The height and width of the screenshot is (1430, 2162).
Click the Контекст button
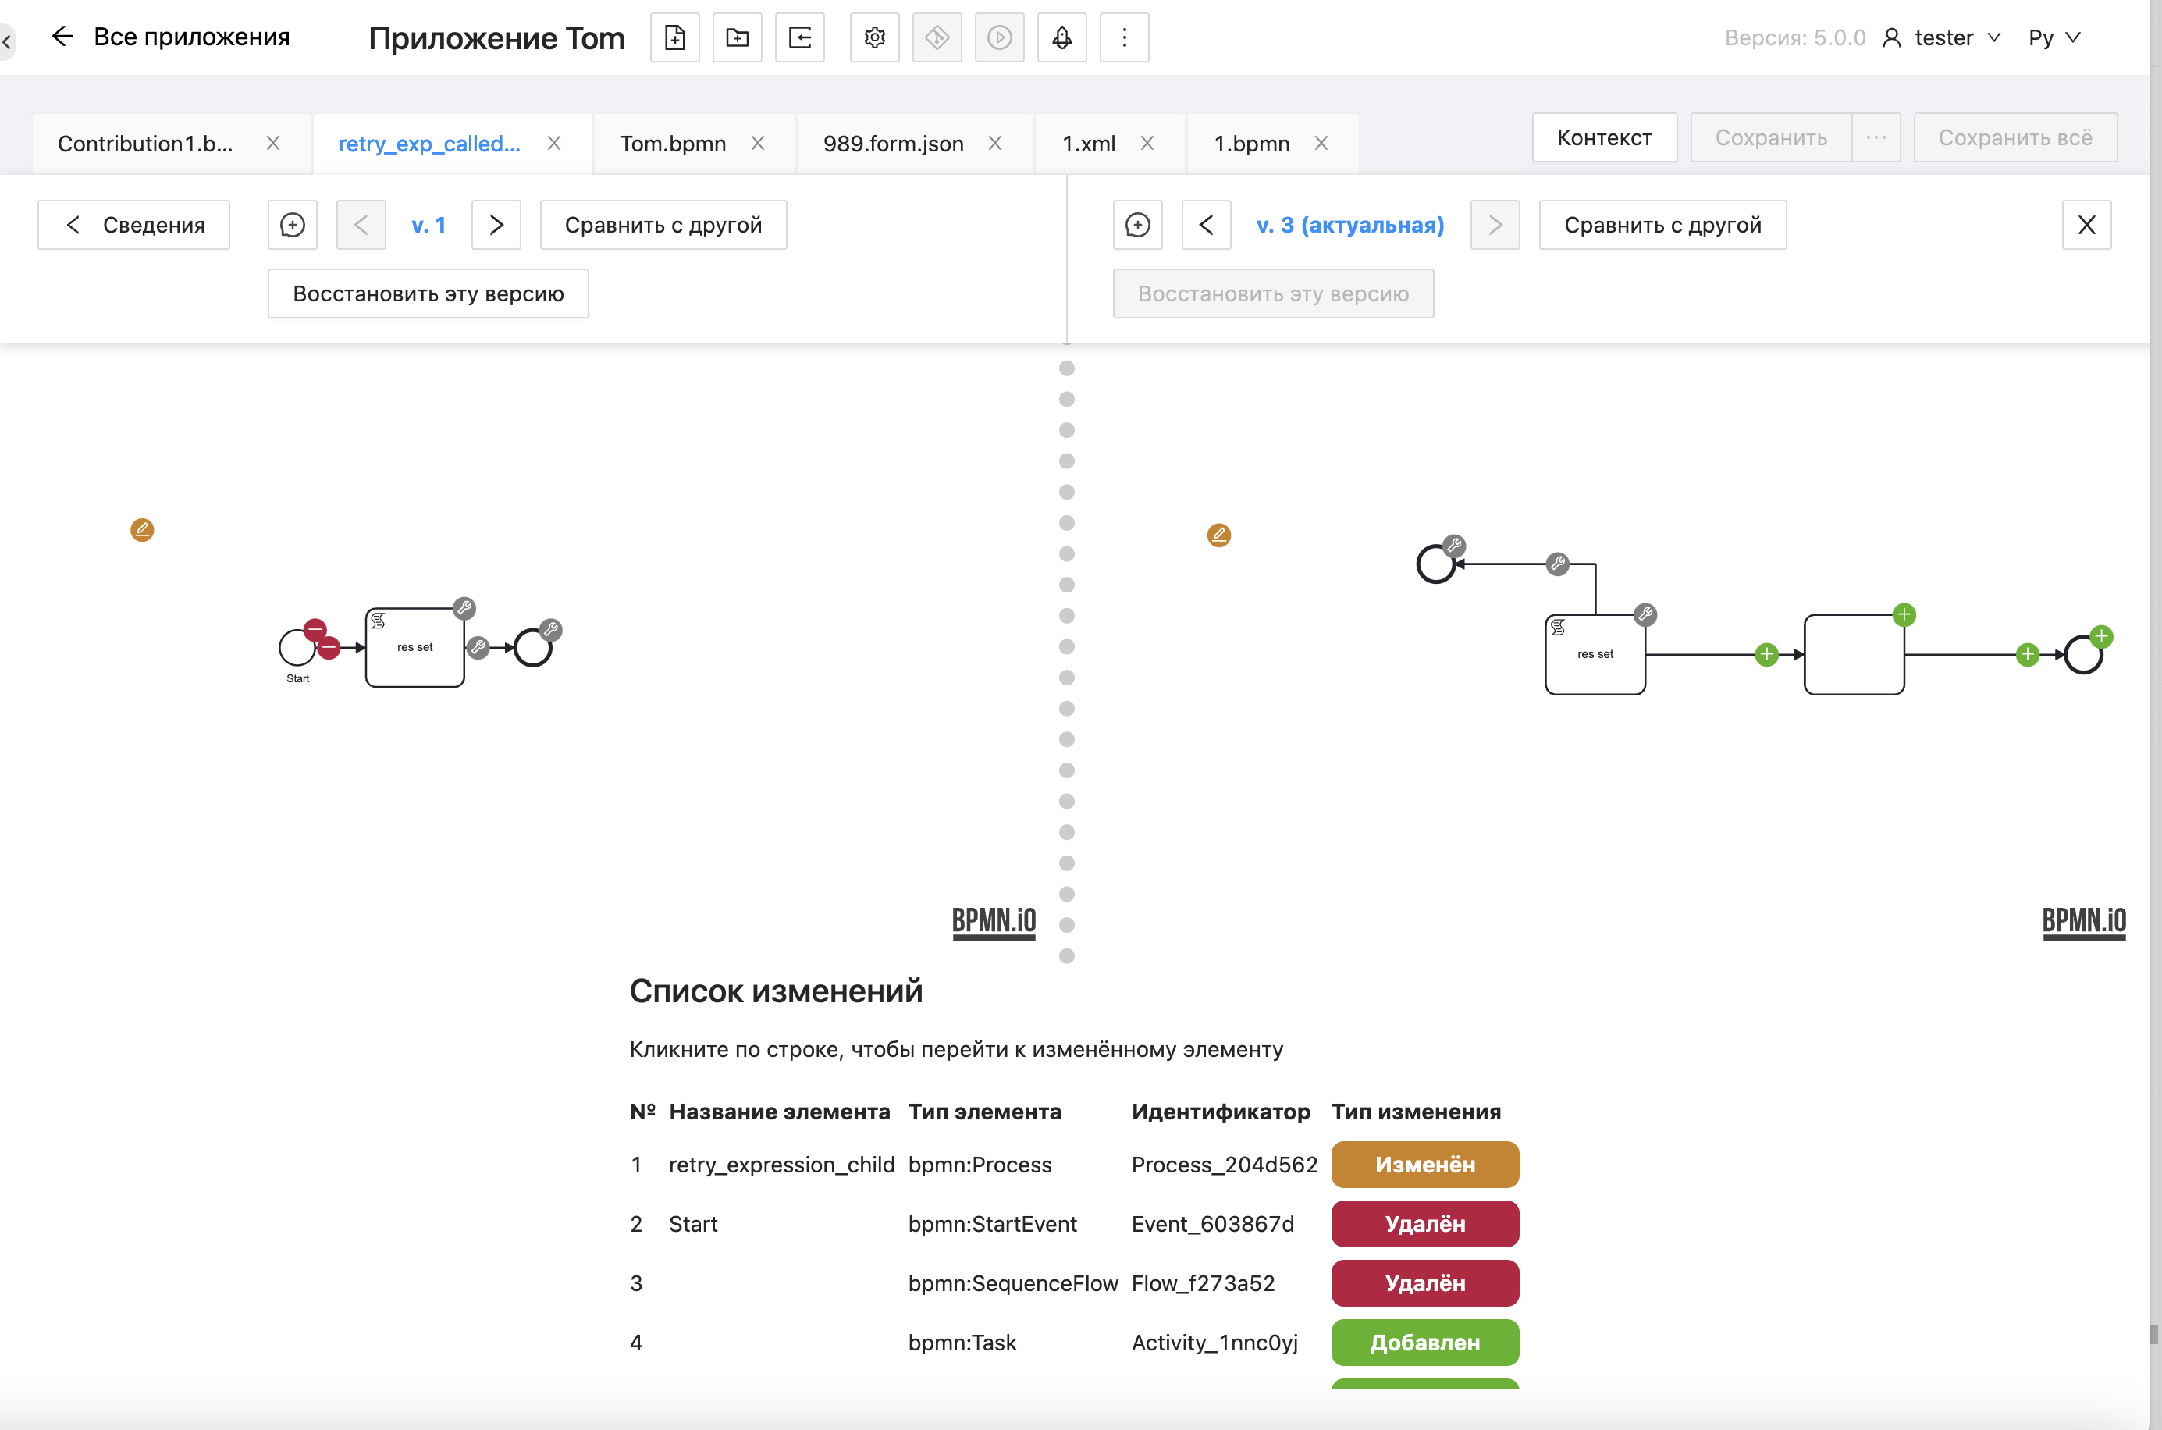click(1604, 137)
